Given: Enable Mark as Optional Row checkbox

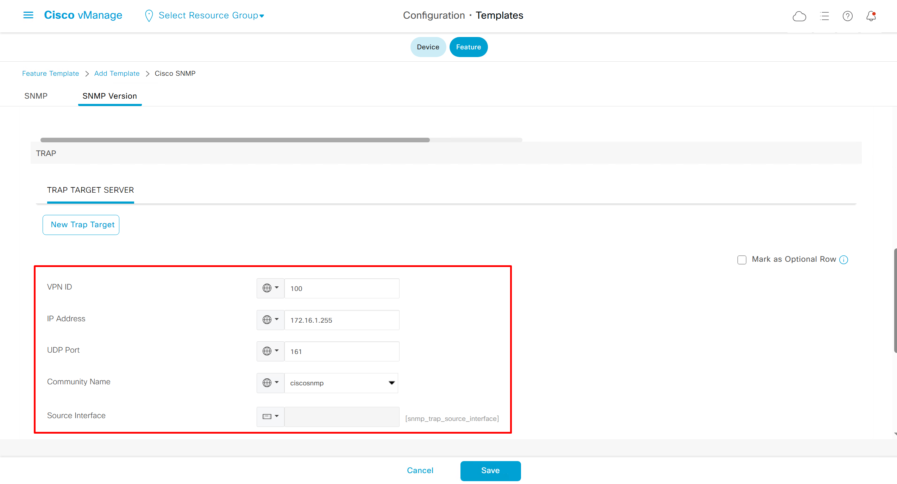Looking at the screenshot, I should 742,260.
